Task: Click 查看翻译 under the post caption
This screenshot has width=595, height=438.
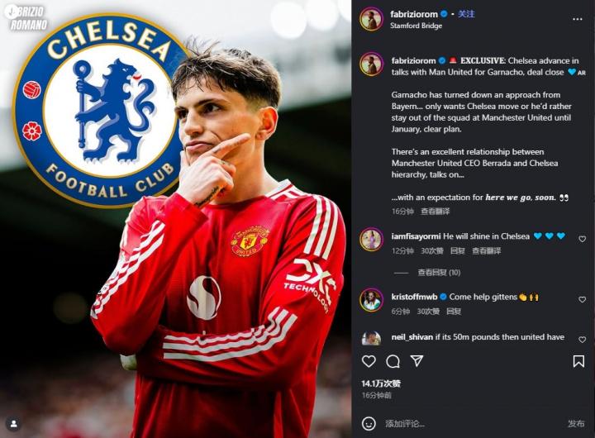Action: (434, 212)
